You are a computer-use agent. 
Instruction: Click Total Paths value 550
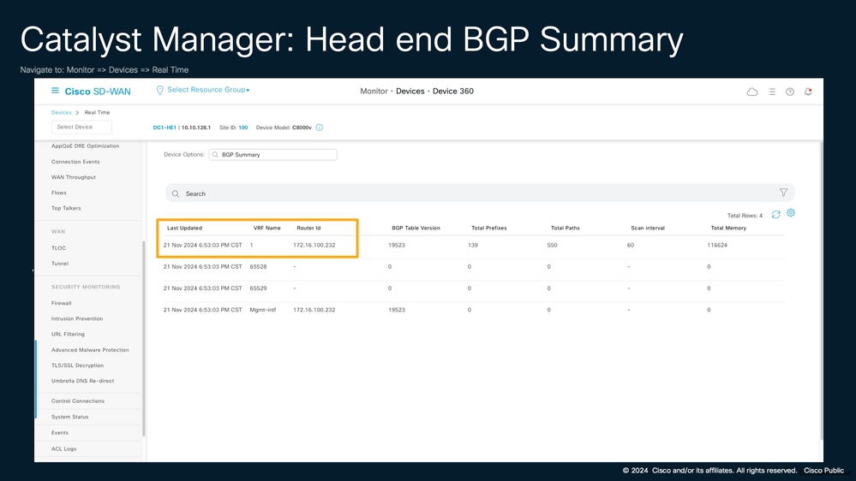[x=553, y=246]
